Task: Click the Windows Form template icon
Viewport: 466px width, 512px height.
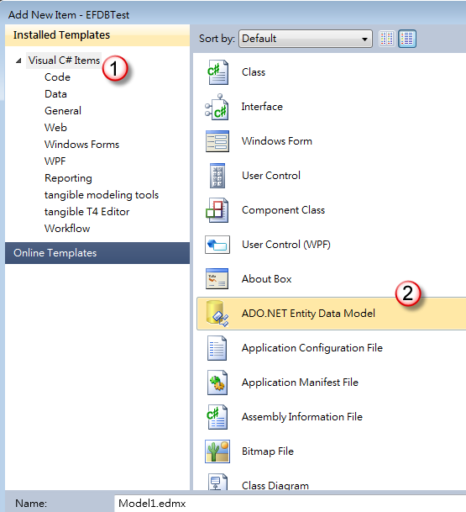Action: [x=217, y=141]
